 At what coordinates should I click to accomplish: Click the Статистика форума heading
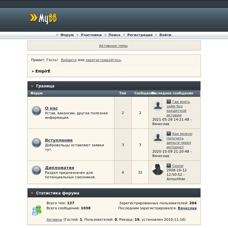point(58,193)
